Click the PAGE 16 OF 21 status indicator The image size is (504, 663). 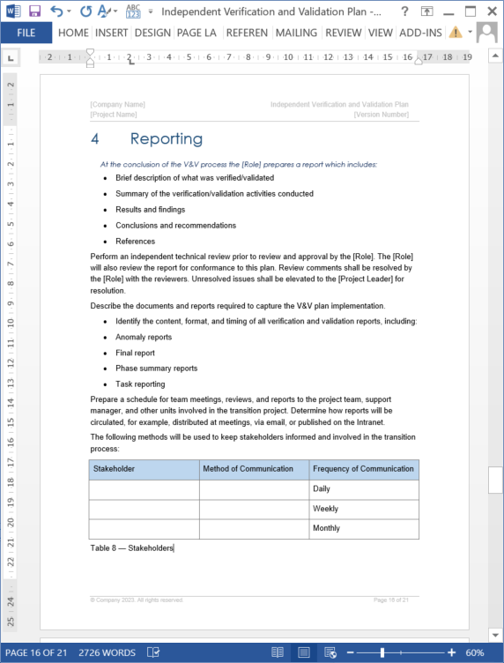(x=36, y=652)
